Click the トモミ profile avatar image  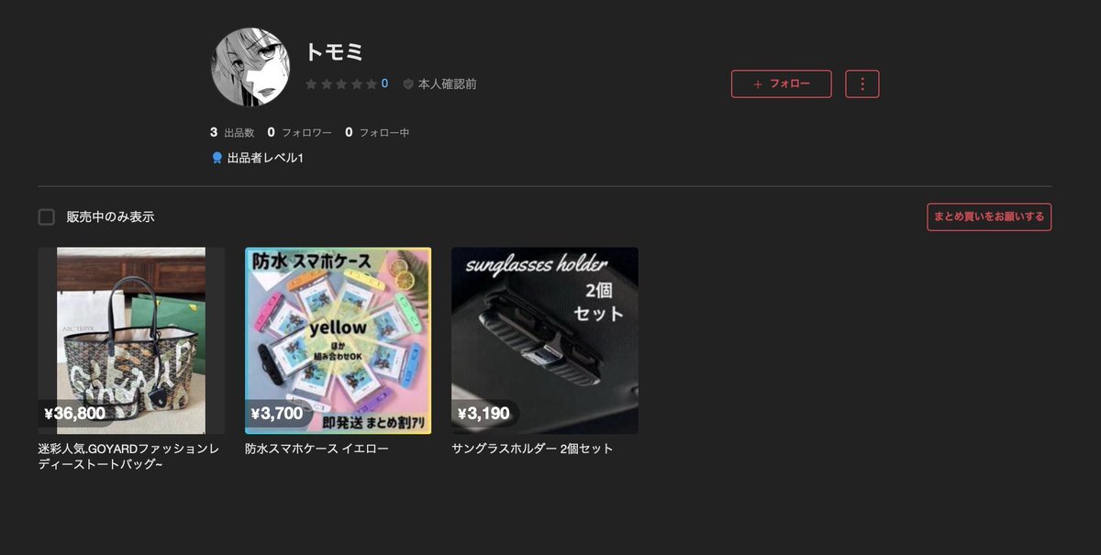pyautogui.click(x=251, y=66)
